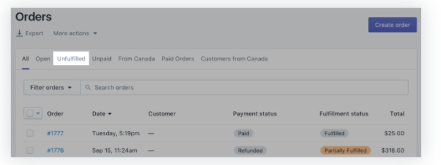This screenshot has height=165, width=441.
Task: Open the bulk select checkbox dropdown arrow
Action: tap(38, 114)
